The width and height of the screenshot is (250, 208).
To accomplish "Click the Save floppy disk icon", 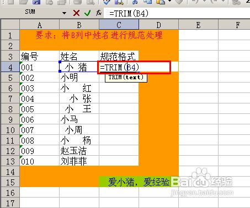I will click(x=36, y=2).
